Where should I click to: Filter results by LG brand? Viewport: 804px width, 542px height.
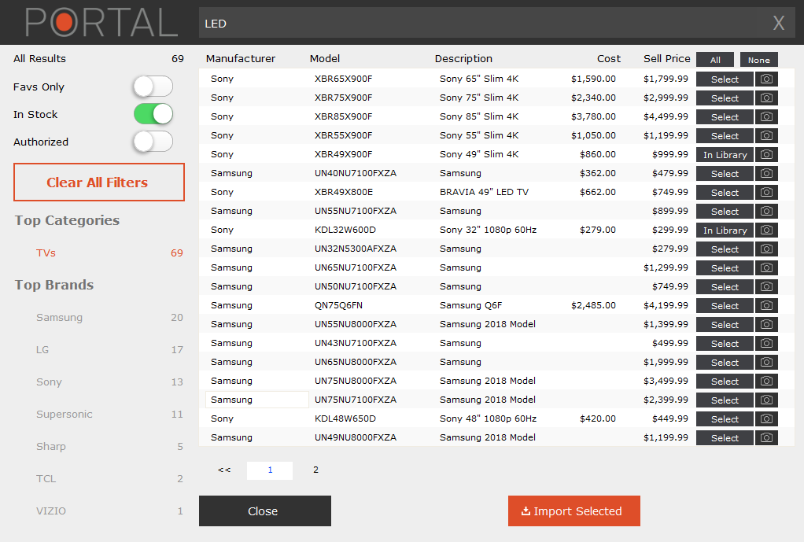[x=43, y=350]
